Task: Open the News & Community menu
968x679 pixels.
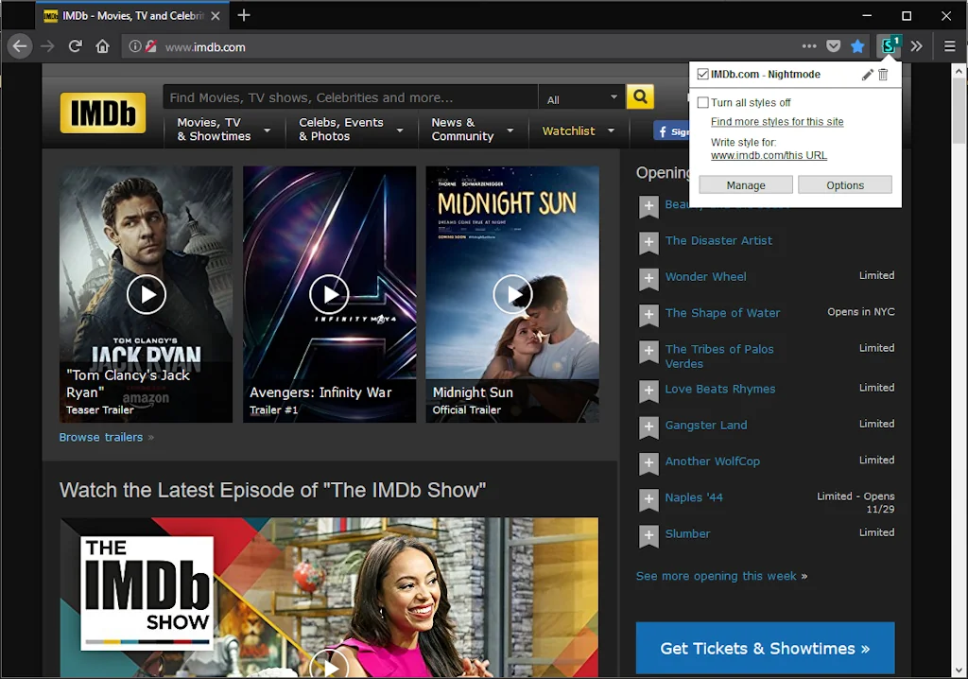Action: (x=472, y=130)
